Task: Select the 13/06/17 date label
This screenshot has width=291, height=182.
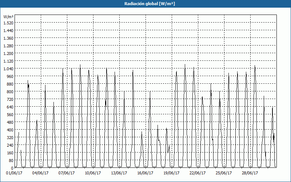Action: pyautogui.click(x=119, y=173)
